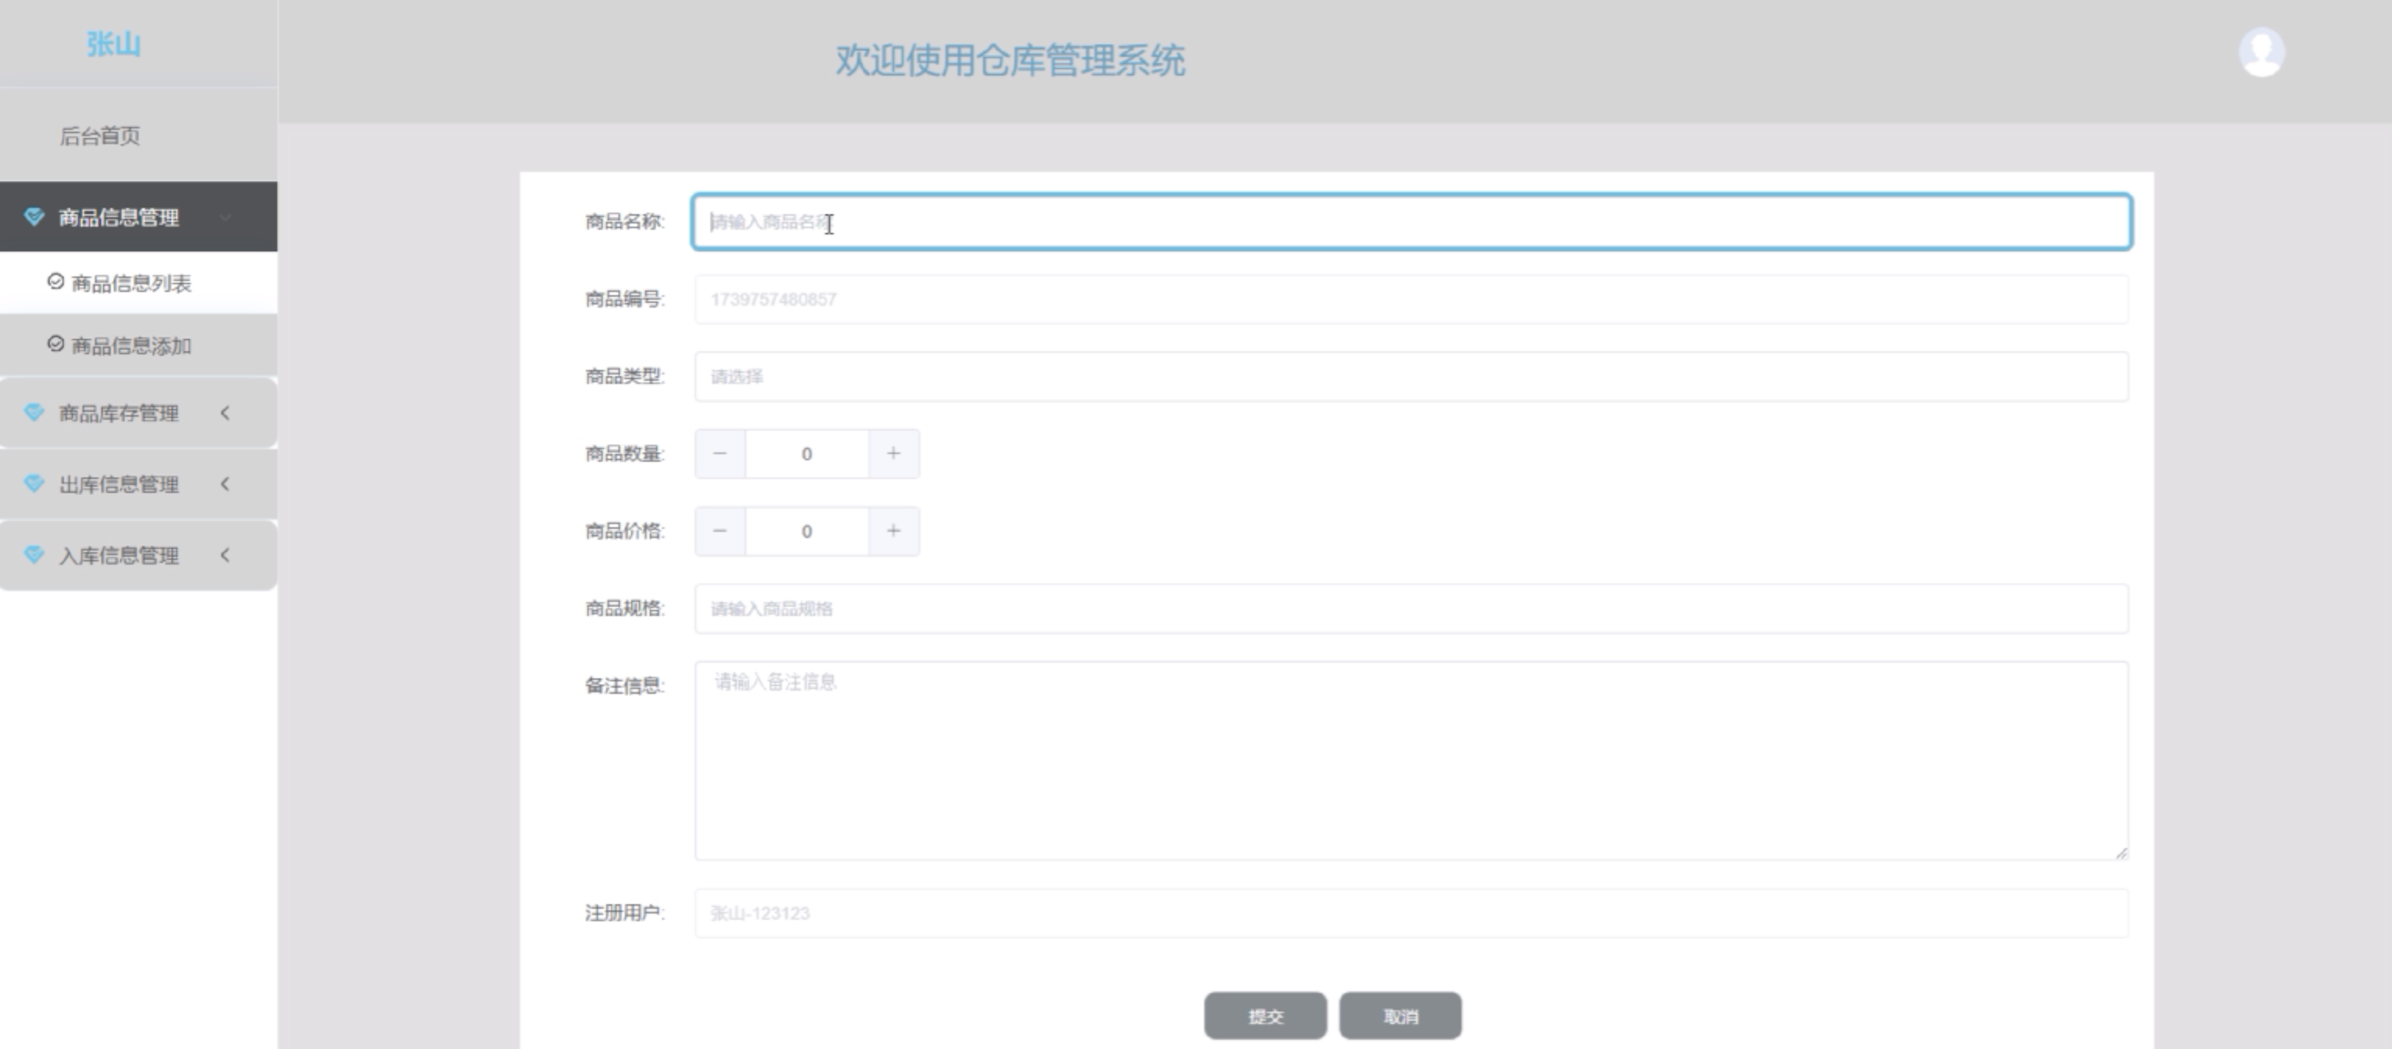Open the 商品类型 dropdown selector

1411,376
